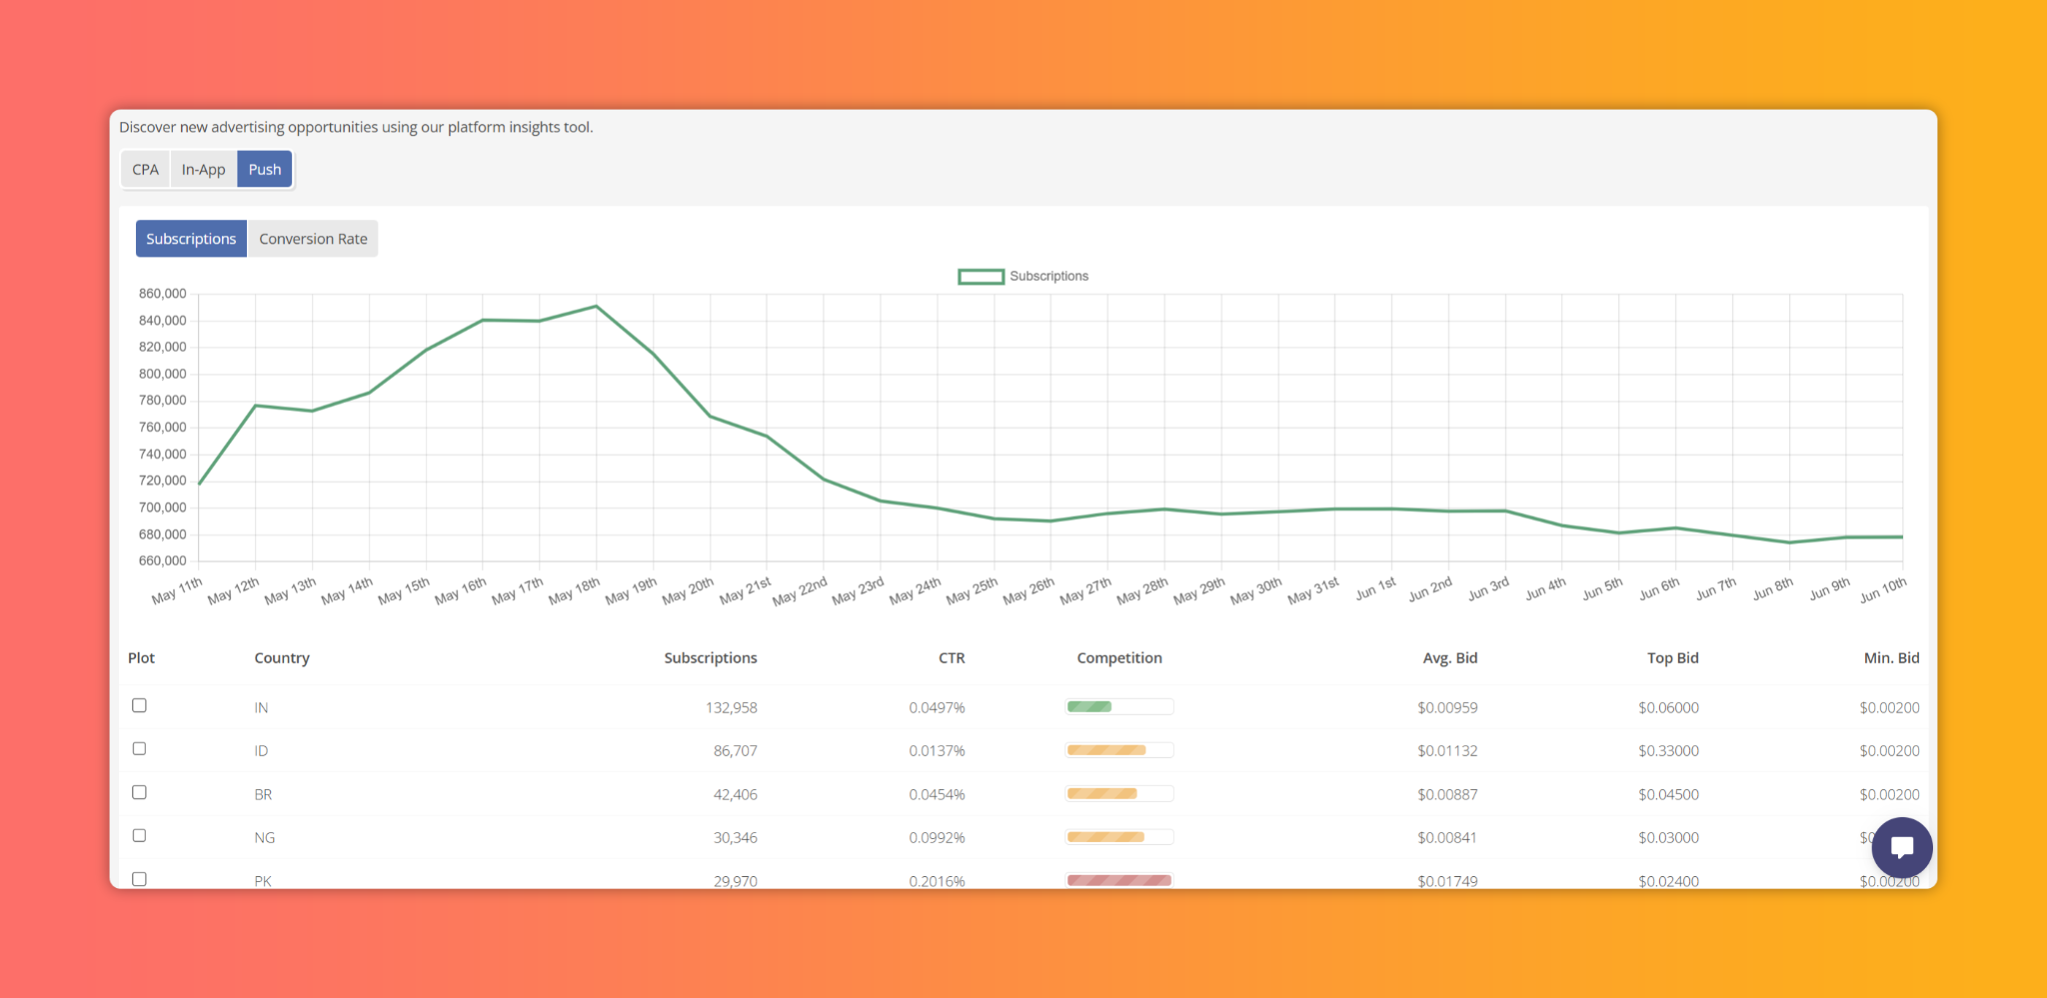This screenshot has height=998, width=2047.
Task: Enable the plot checkbox for ID
Action: (139, 748)
